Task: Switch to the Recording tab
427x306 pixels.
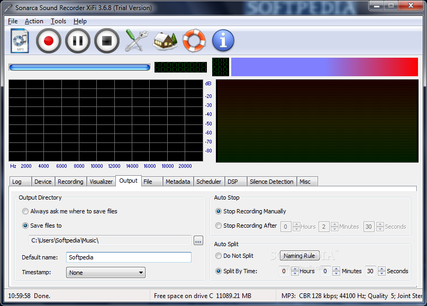Action: click(x=70, y=182)
